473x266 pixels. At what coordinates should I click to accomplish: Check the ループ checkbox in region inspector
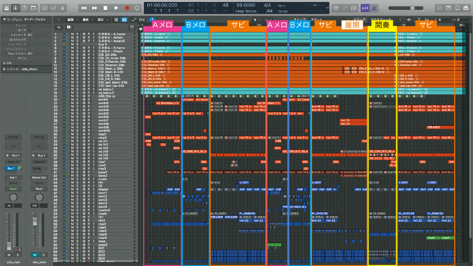click(x=29, y=30)
